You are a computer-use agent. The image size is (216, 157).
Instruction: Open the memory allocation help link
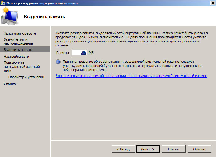[x=131, y=76]
